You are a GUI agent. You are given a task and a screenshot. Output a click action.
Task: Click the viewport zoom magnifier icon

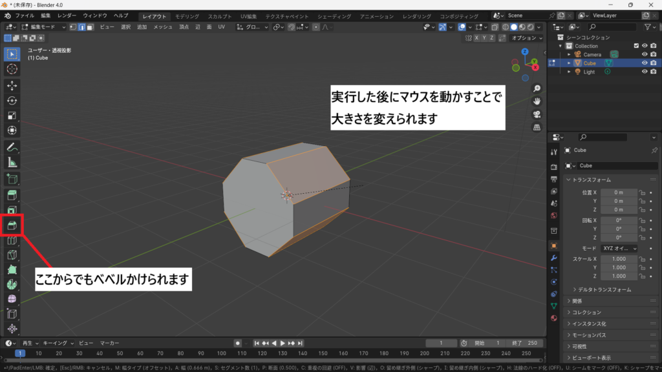tap(537, 88)
